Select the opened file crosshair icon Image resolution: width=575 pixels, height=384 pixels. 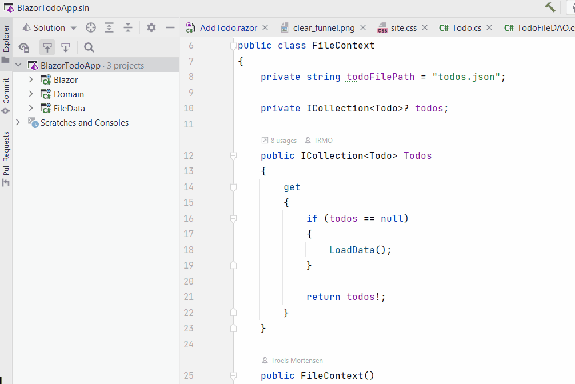click(x=90, y=27)
